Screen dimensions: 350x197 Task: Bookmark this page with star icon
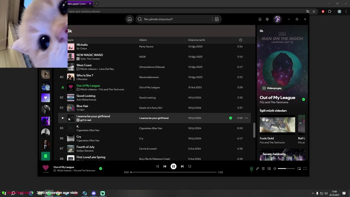point(314,11)
